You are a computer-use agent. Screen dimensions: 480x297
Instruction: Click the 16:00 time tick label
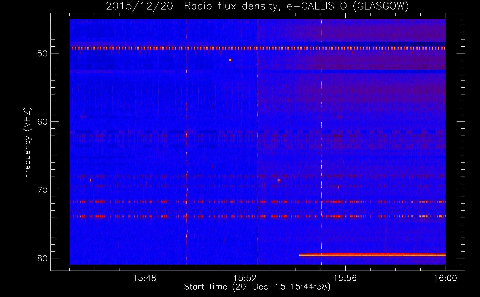click(x=445, y=278)
